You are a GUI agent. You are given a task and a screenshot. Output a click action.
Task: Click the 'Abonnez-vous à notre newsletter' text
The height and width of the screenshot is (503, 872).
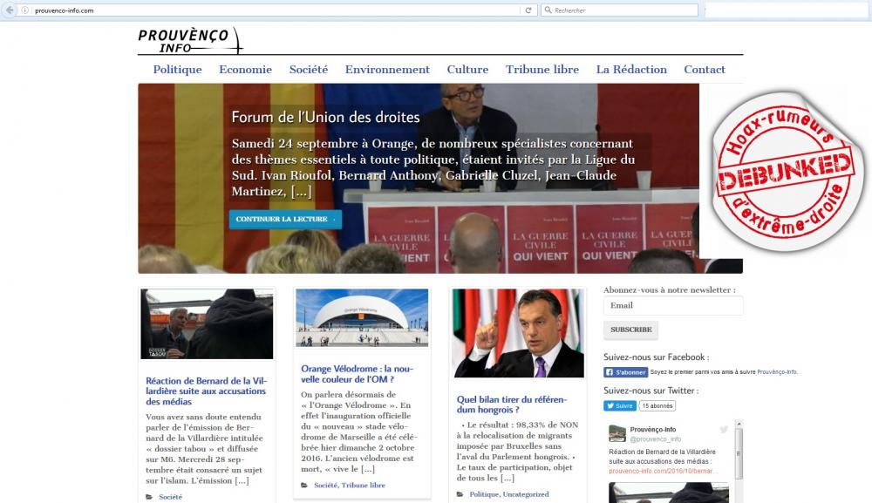click(670, 290)
